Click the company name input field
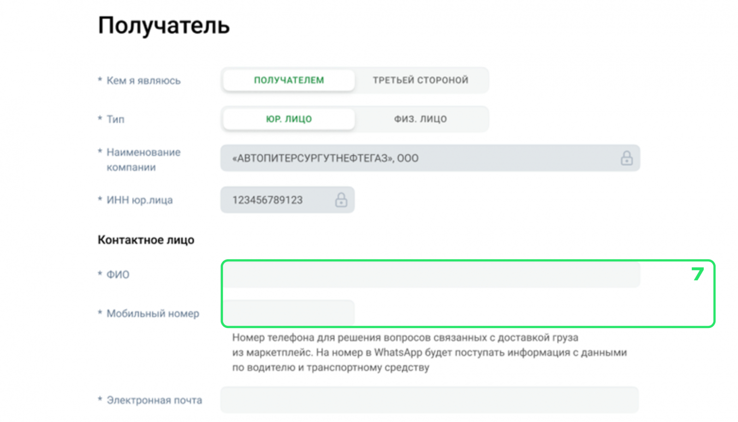 click(x=415, y=158)
